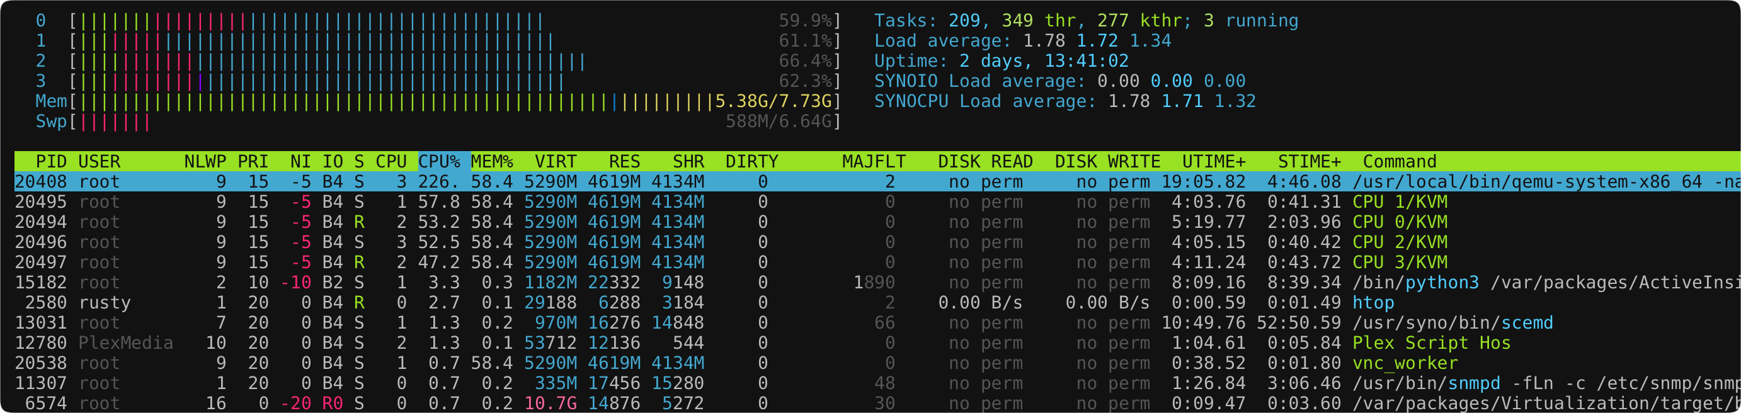Click the DISK WRITE column header
Viewport: 1741px width, 413px height.
[1108, 162]
